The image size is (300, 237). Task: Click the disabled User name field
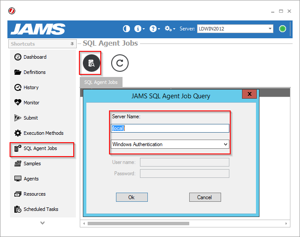click(184, 162)
